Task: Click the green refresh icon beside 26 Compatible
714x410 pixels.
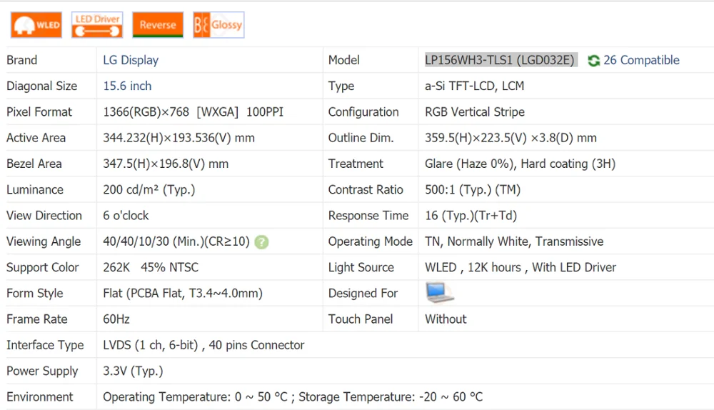Action: (x=593, y=60)
